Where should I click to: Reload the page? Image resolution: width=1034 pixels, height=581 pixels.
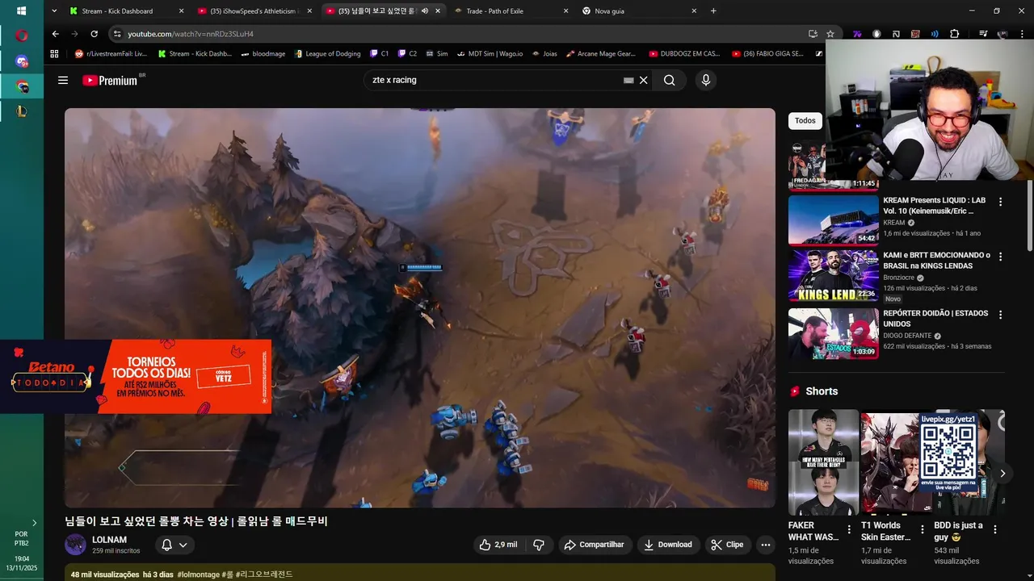pyautogui.click(x=94, y=34)
